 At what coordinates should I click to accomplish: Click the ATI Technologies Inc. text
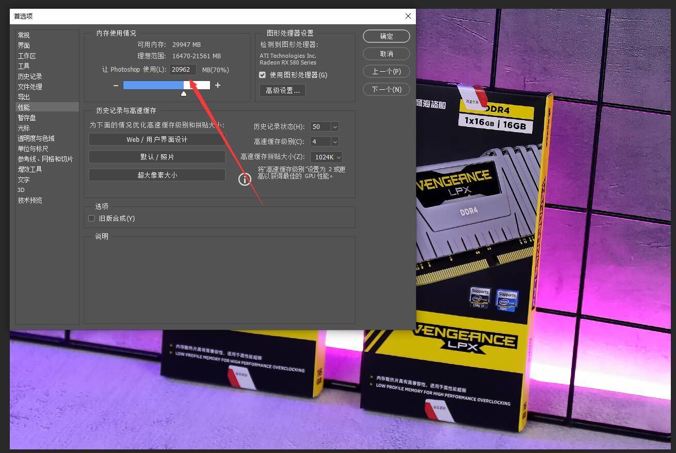tap(288, 56)
